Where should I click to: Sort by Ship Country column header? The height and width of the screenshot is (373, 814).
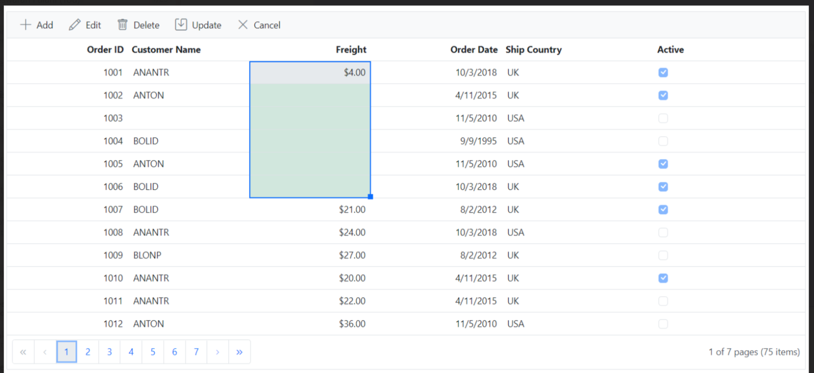coord(533,50)
